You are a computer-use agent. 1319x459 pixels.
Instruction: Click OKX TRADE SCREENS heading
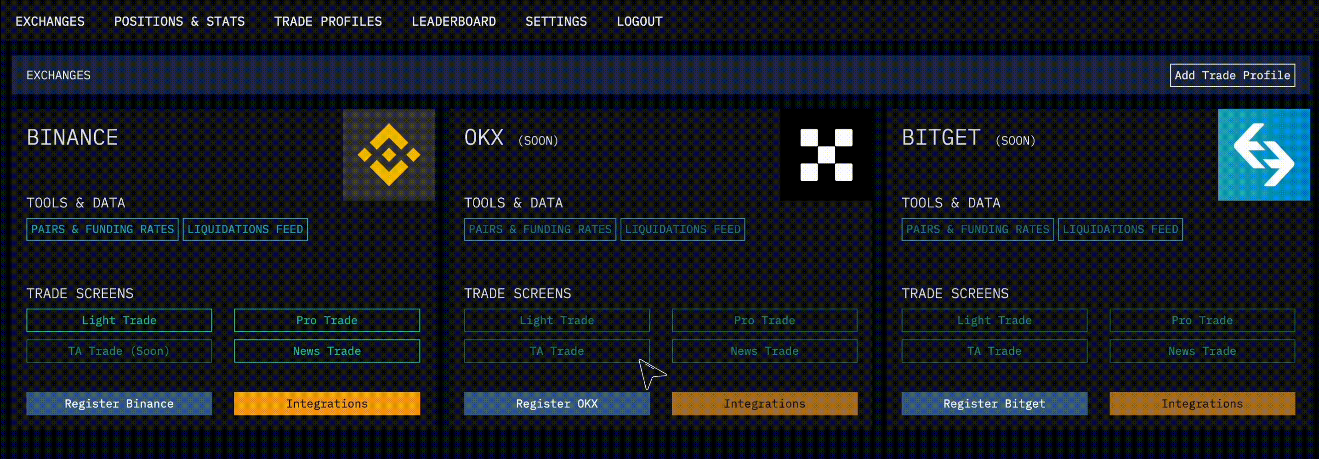(517, 293)
